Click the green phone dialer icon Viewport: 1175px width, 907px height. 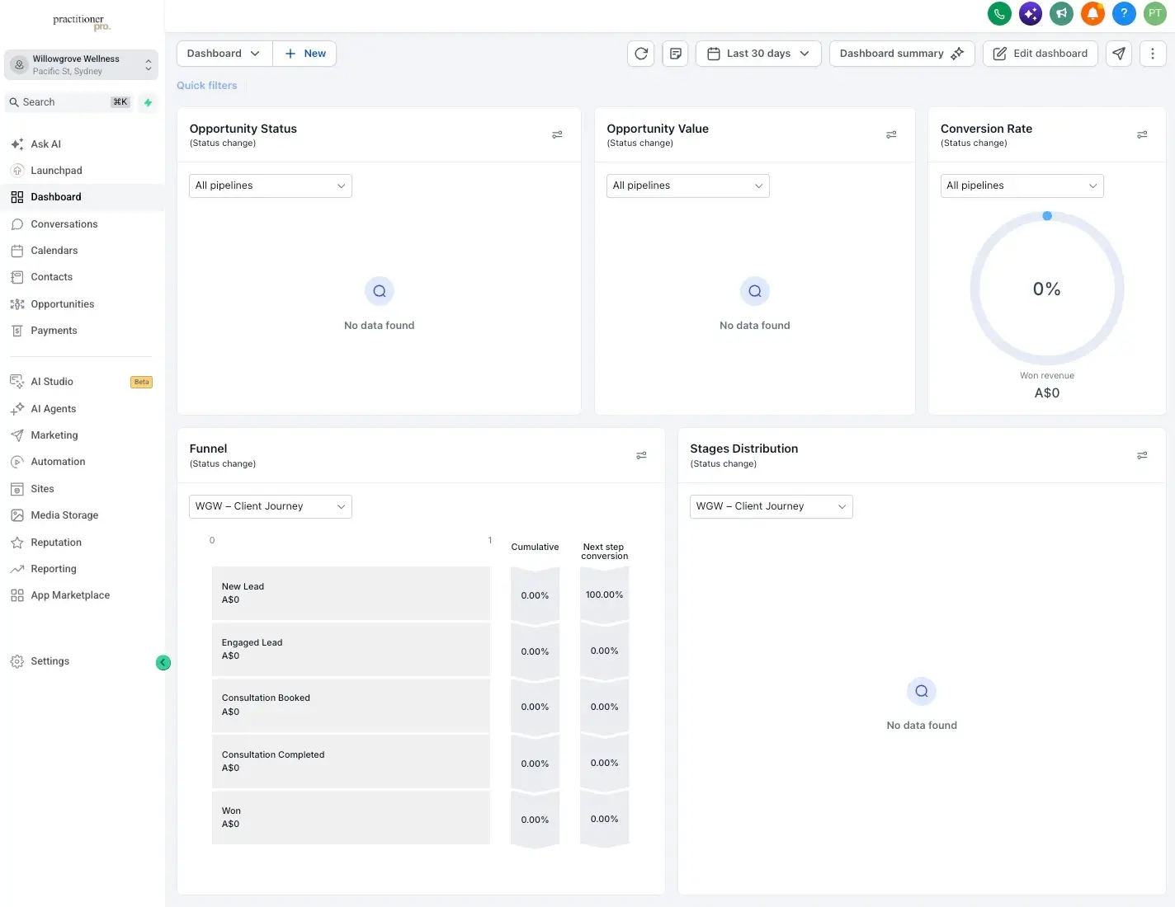999,13
